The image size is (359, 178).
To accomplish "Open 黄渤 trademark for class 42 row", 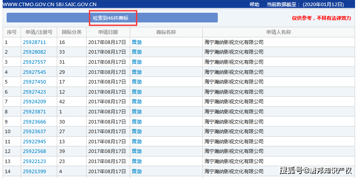I will pos(137,102).
